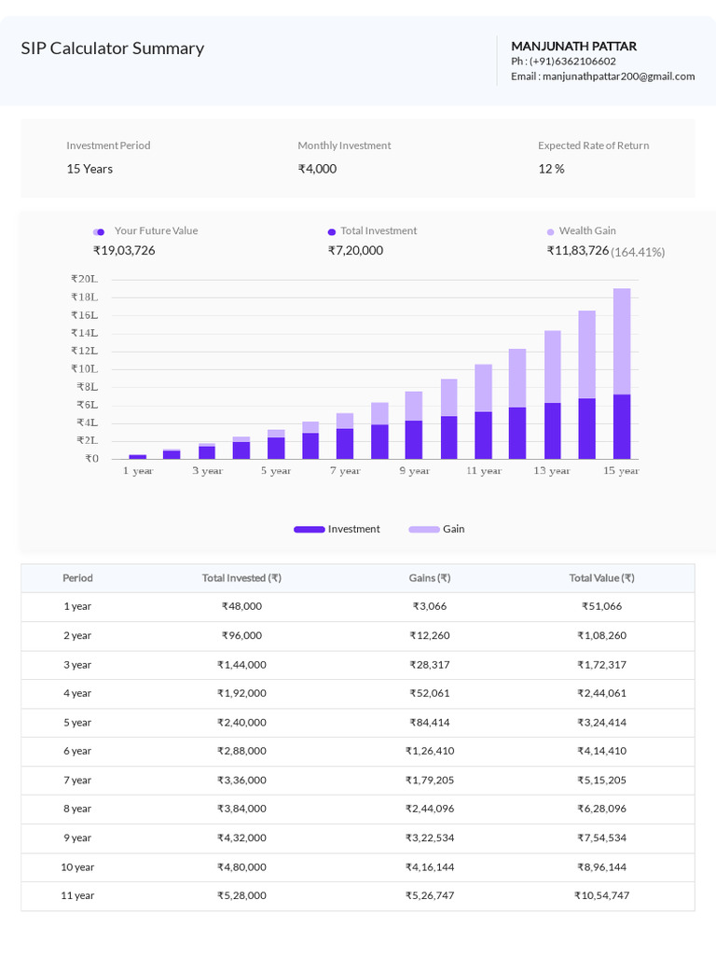This screenshot has height=955, width=716.
Task: Select the ₹4,16,144 gains cell
Action: click(430, 867)
